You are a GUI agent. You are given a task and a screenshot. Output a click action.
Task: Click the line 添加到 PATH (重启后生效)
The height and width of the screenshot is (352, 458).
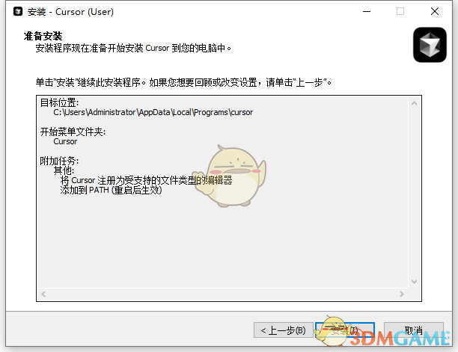pyautogui.click(x=111, y=190)
